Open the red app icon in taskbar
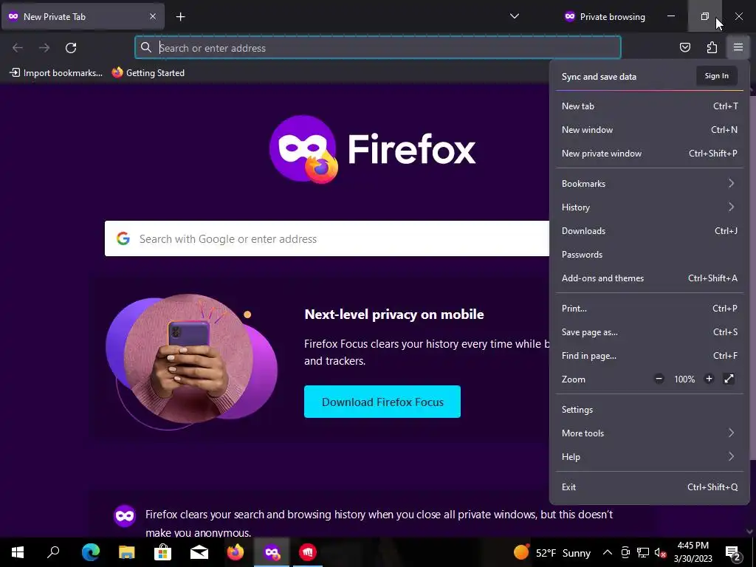 (308, 552)
